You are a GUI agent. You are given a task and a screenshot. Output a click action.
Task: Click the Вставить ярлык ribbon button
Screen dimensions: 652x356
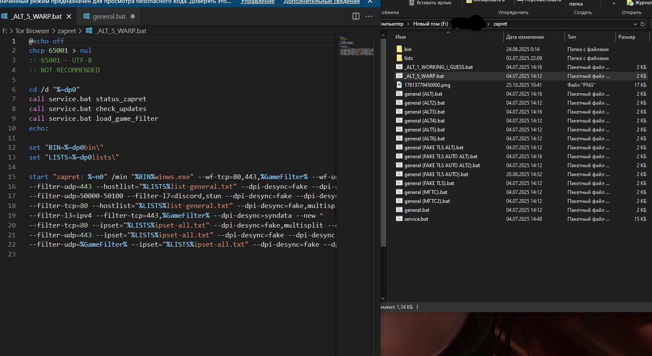click(429, 3)
